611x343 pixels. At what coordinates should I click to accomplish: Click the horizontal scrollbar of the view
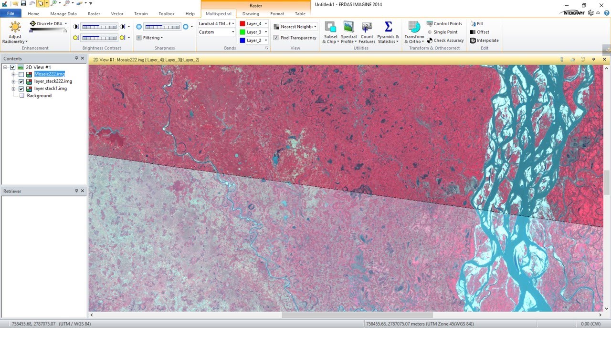(357, 315)
